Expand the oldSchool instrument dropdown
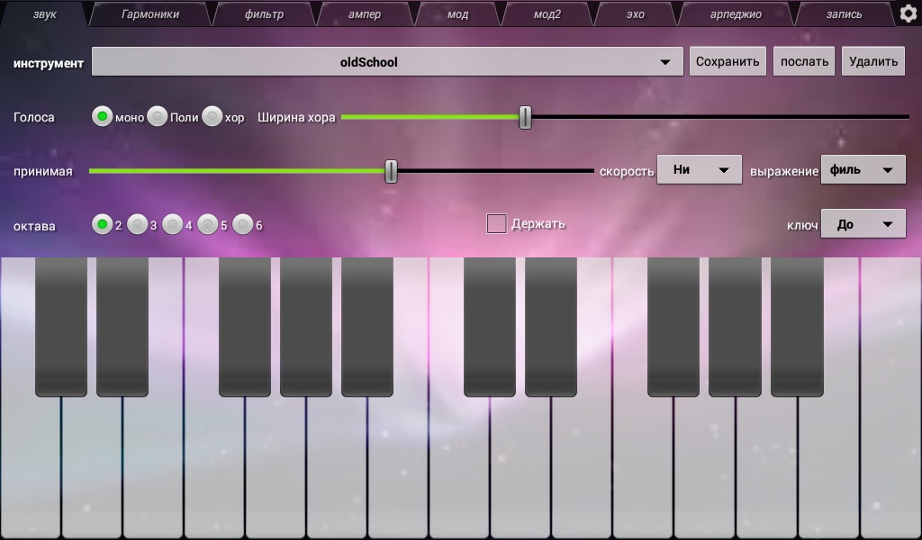 (x=387, y=62)
